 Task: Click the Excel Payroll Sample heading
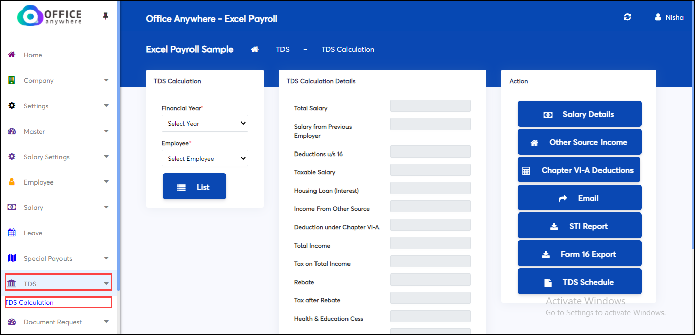(x=189, y=49)
